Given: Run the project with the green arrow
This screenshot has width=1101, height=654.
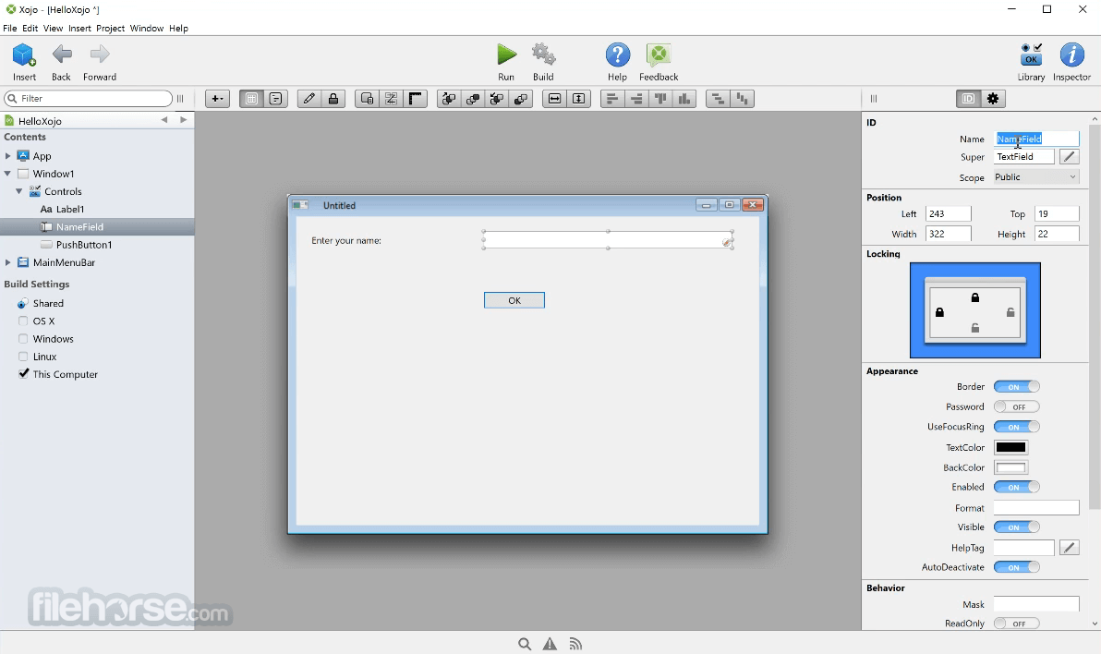Looking at the screenshot, I should point(506,54).
